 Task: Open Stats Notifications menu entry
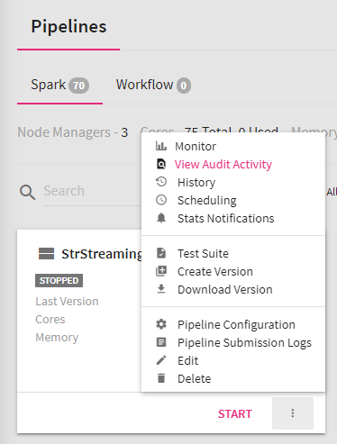click(226, 218)
